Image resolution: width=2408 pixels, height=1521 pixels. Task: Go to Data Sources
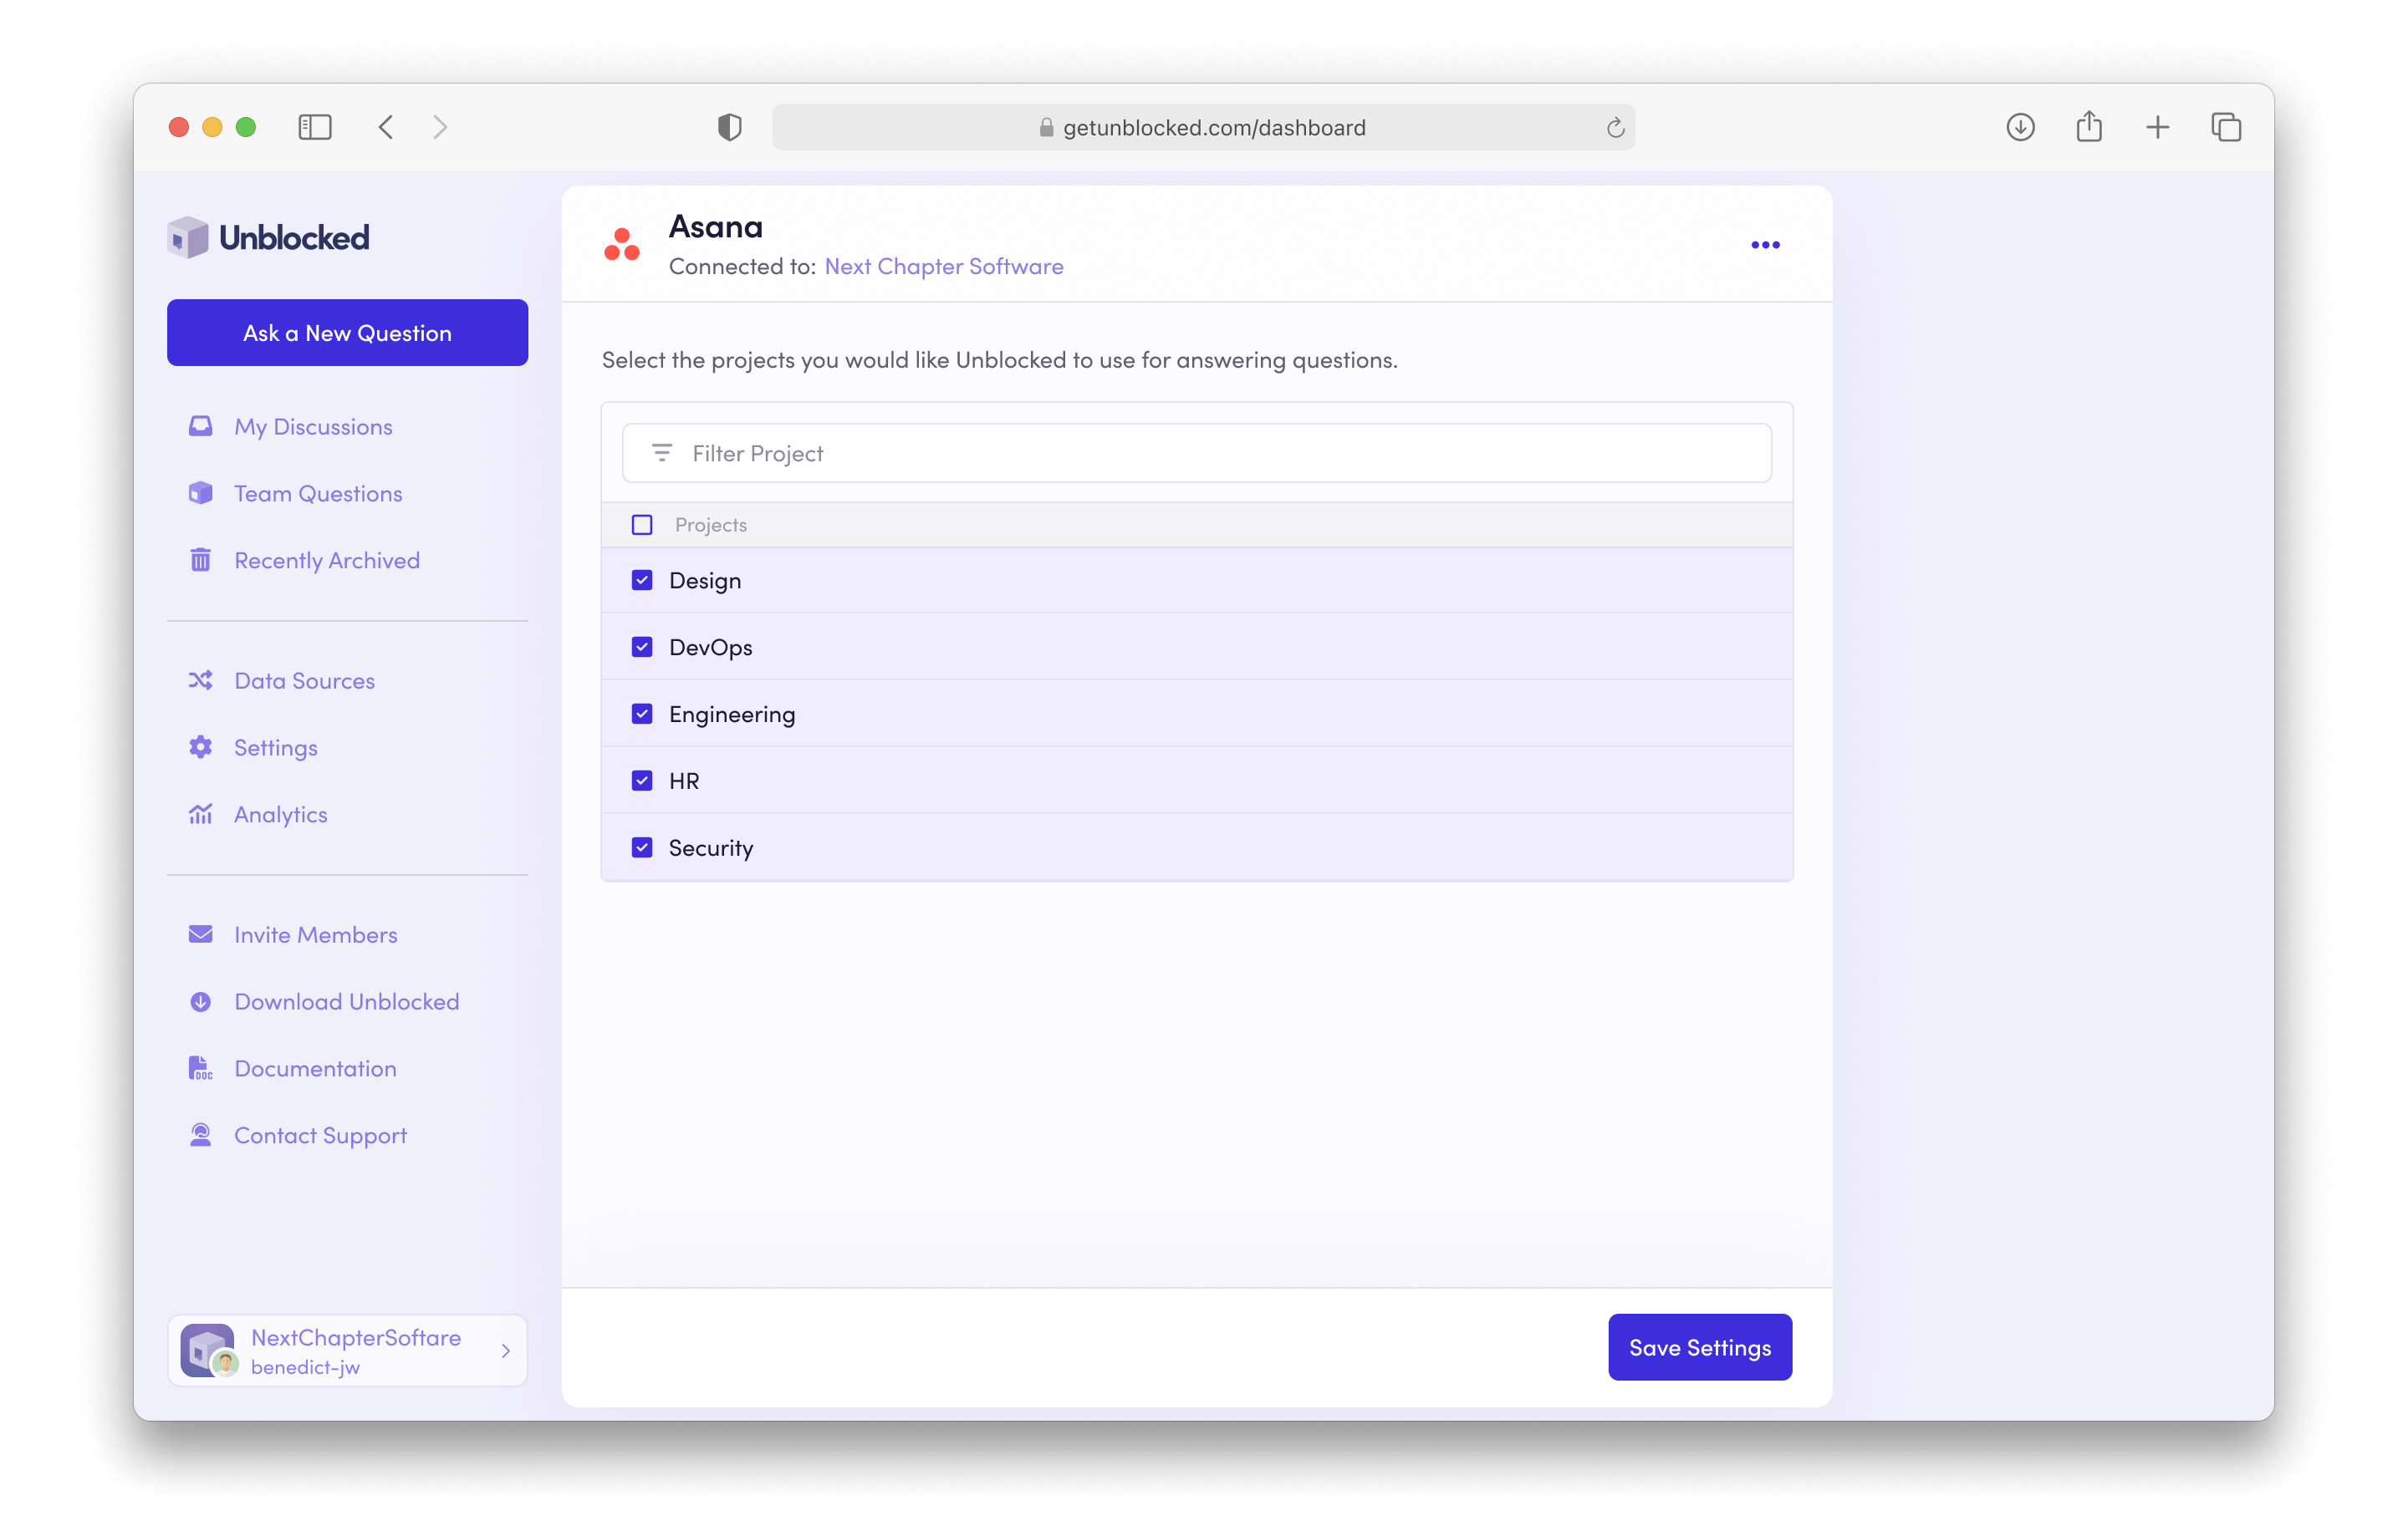[304, 680]
